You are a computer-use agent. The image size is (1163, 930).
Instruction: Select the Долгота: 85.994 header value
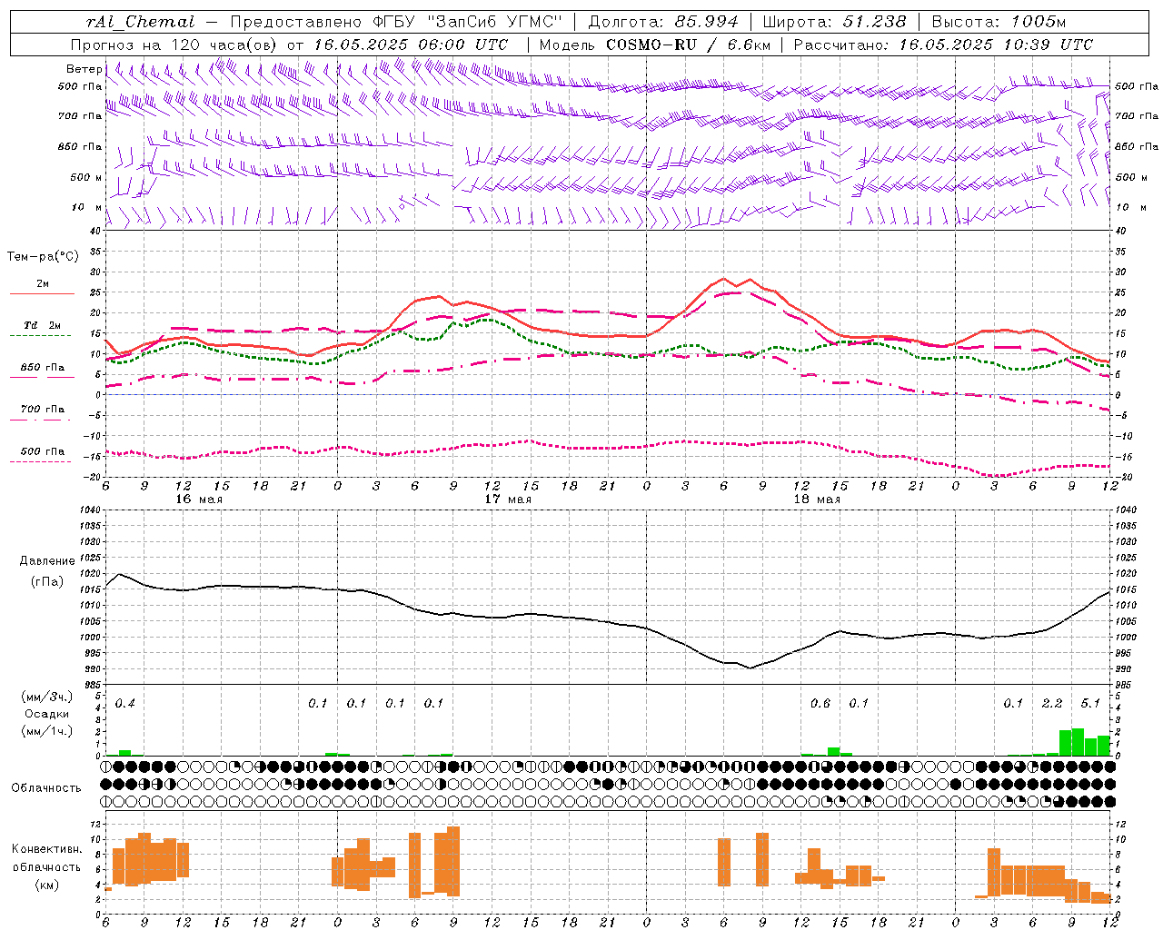[664, 22]
